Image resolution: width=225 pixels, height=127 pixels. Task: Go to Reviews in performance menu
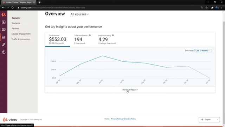point(15,29)
